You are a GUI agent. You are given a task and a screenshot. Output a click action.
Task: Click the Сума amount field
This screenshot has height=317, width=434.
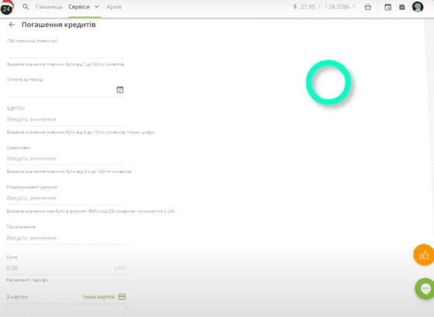(x=66, y=268)
